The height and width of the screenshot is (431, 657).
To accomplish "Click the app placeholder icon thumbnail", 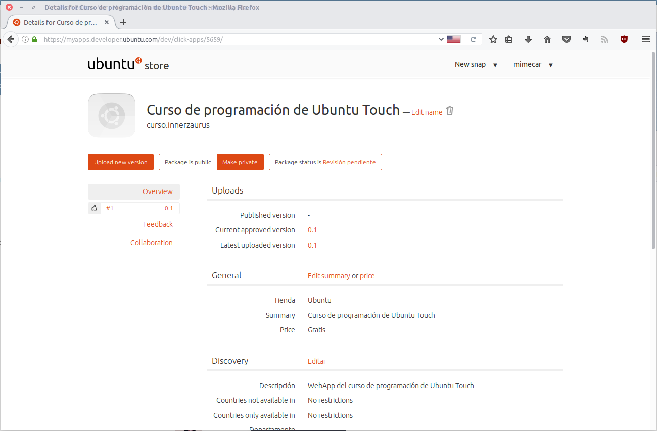I will click(112, 116).
